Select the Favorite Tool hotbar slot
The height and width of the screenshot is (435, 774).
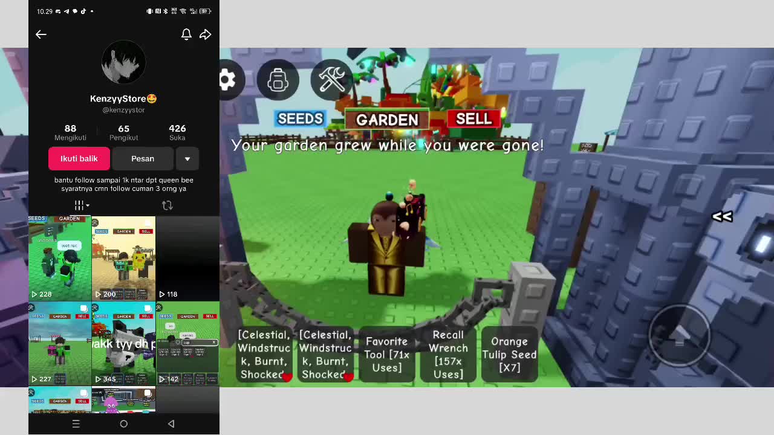tap(387, 355)
